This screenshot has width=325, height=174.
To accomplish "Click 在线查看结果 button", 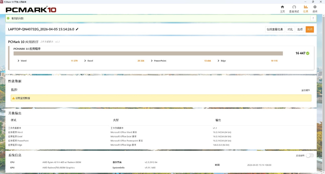I will click(x=275, y=29).
